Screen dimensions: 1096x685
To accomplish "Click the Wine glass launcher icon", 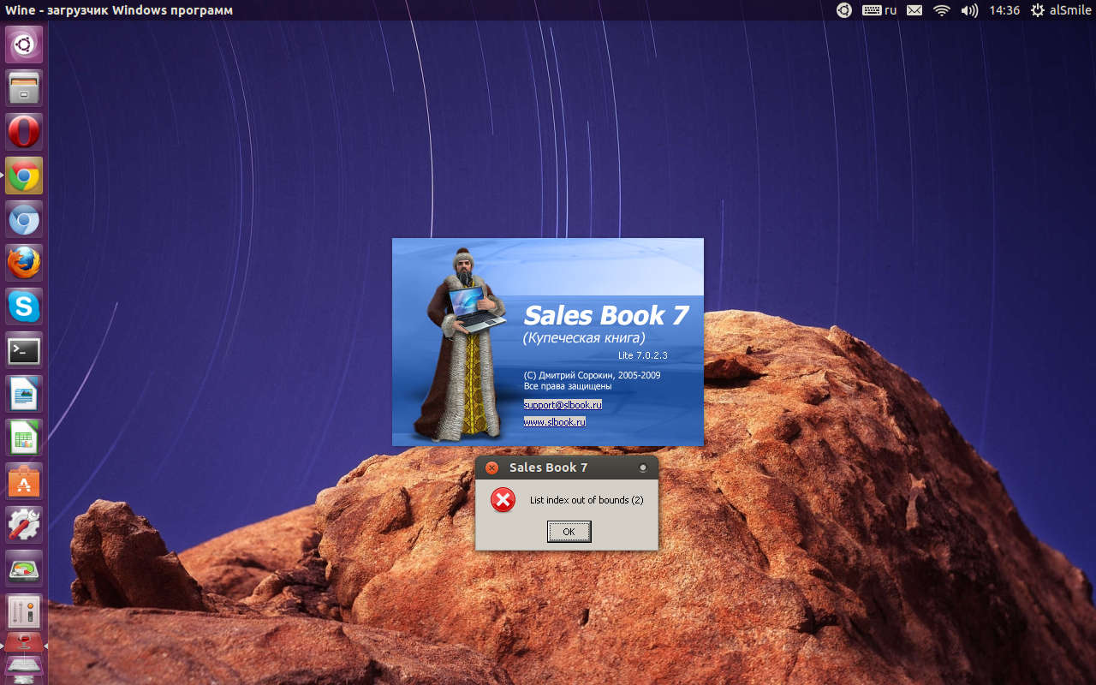I will point(24,643).
